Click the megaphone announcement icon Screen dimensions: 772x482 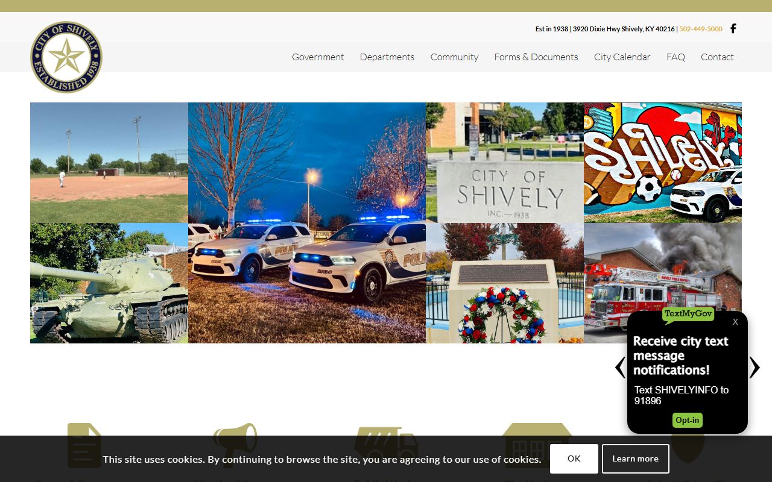point(235,445)
